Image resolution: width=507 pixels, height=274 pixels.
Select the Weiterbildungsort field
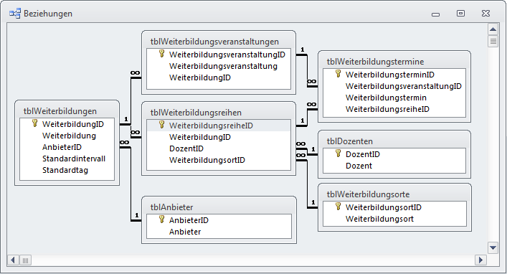click(379, 219)
